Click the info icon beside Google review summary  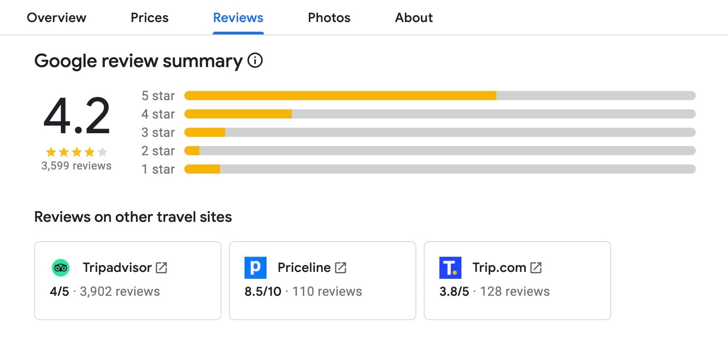255,60
